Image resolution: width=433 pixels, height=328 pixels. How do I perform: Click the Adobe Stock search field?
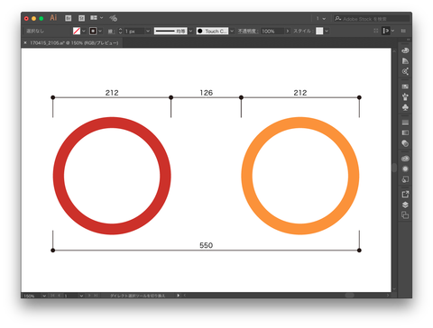coord(372,19)
